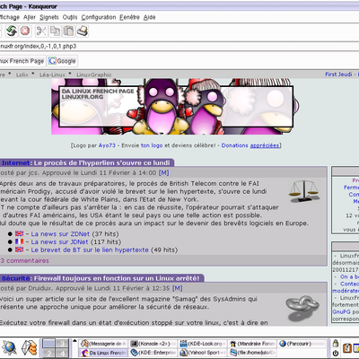Click the French flag next to JDNet news
Viewport: 359px width, 359px height.
(x=19, y=241)
